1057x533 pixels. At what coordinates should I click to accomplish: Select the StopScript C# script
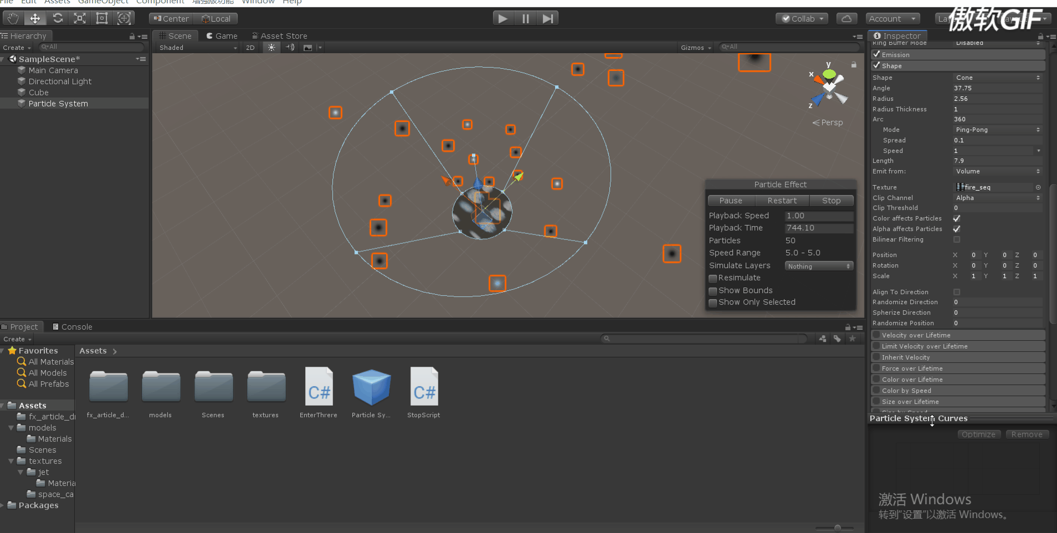(424, 392)
